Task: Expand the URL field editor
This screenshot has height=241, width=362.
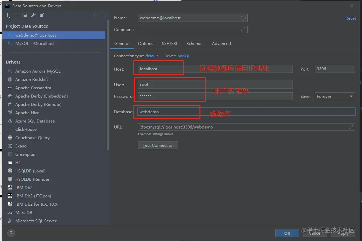Action: (351, 127)
